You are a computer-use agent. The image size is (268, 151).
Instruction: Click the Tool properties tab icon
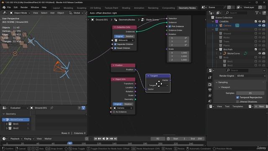210,77
